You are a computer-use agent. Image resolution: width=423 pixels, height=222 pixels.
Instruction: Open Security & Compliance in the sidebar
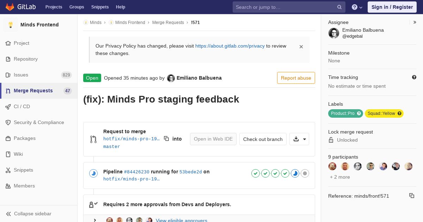tap(38, 122)
